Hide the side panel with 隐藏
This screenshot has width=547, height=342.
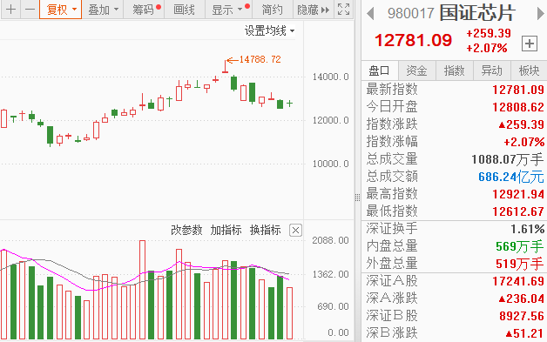pyautogui.click(x=313, y=10)
